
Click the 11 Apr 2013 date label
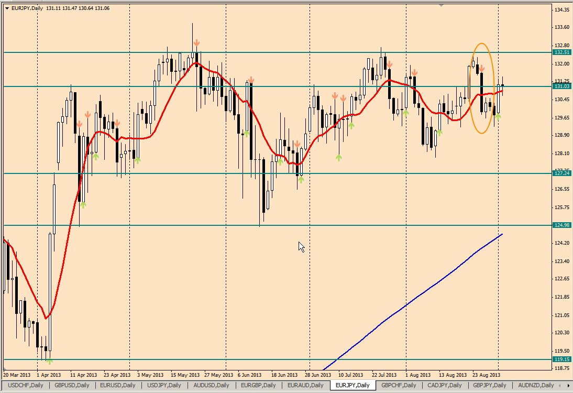[x=84, y=375]
